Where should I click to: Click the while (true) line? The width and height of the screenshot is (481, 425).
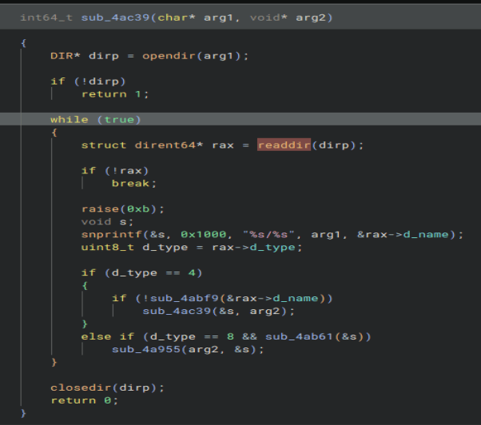pyautogui.click(x=95, y=119)
